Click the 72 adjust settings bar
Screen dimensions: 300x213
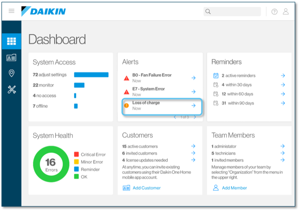pyautogui.click(x=91, y=75)
